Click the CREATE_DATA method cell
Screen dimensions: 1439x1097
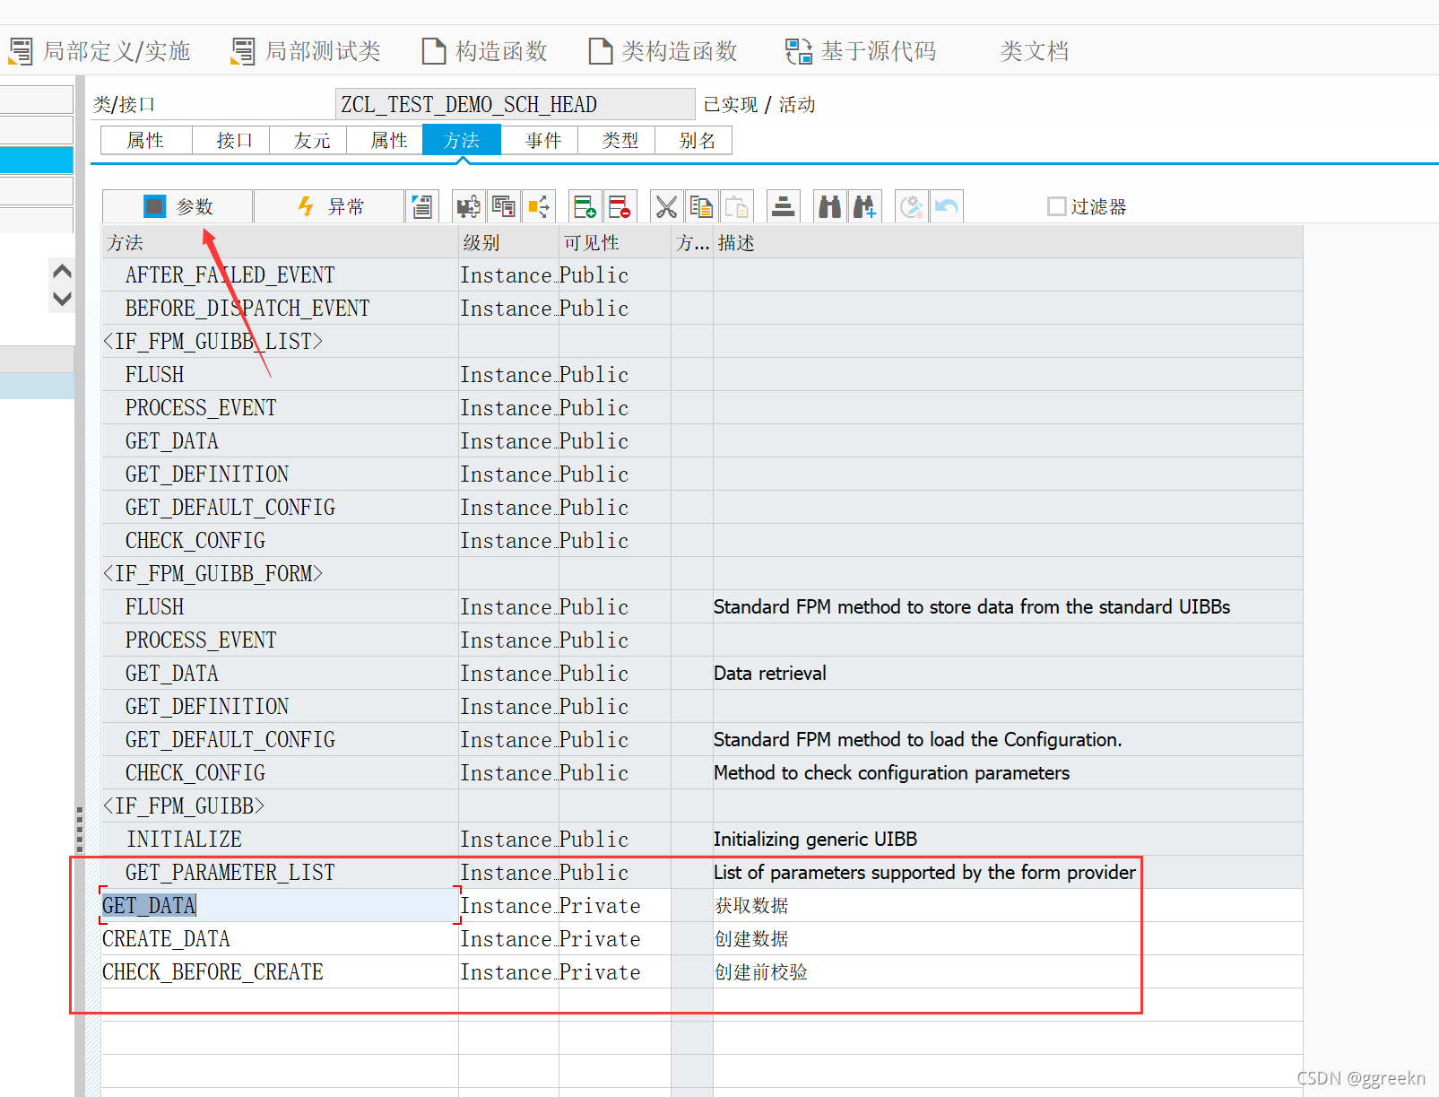coord(280,938)
